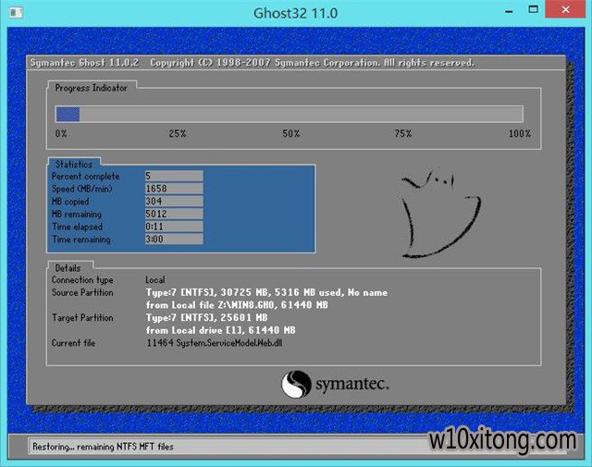Click the 'Ghost32 11.0' window title

(296, 13)
